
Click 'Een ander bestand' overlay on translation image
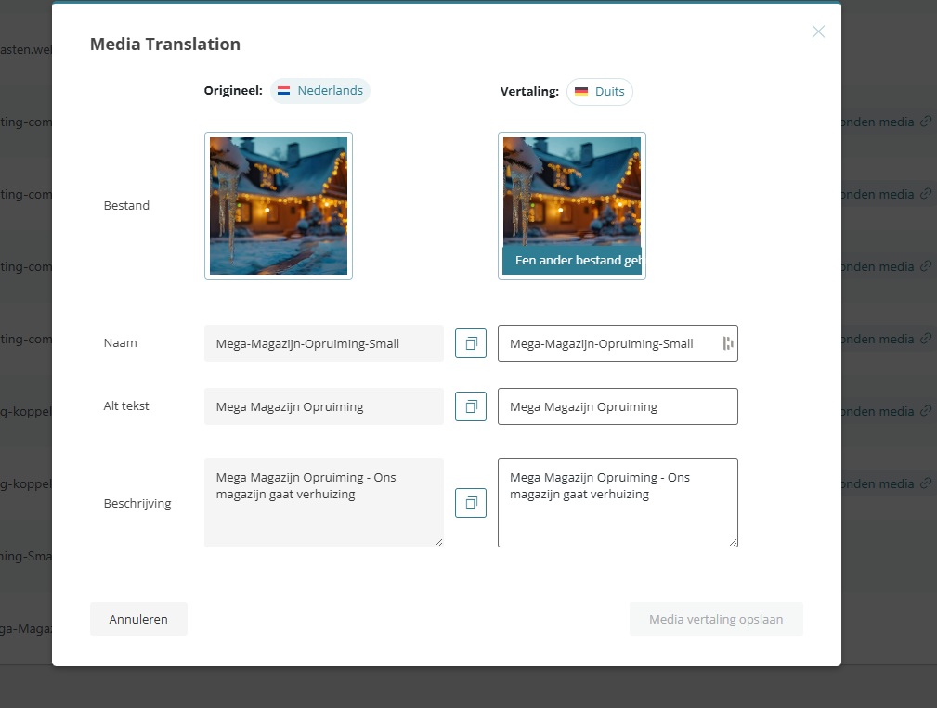(x=572, y=260)
